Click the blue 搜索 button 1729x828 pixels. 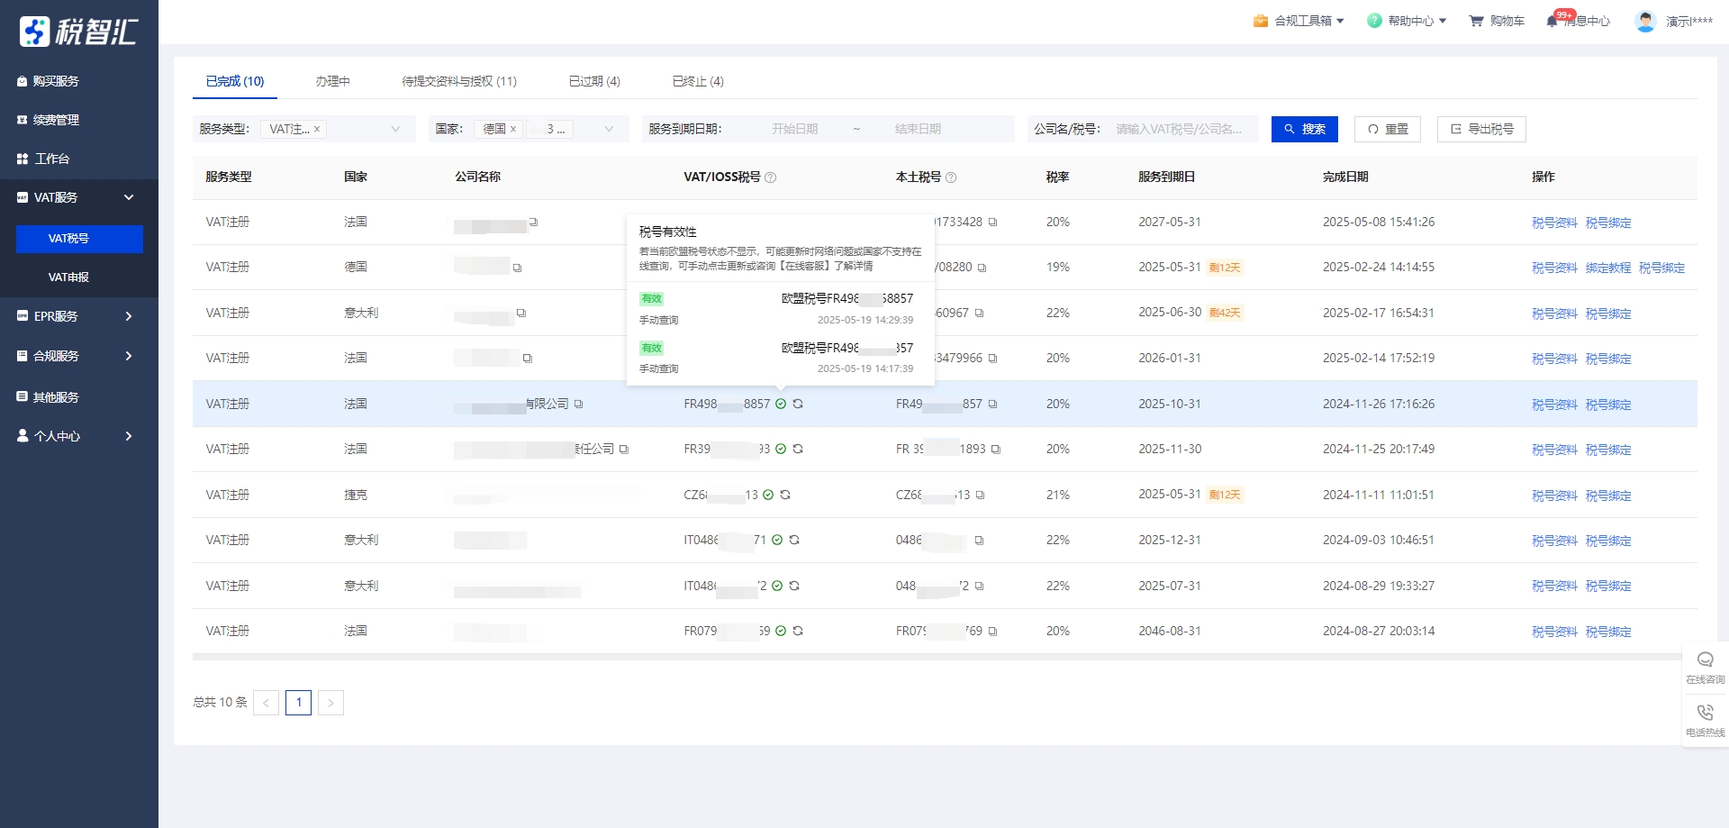point(1304,129)
